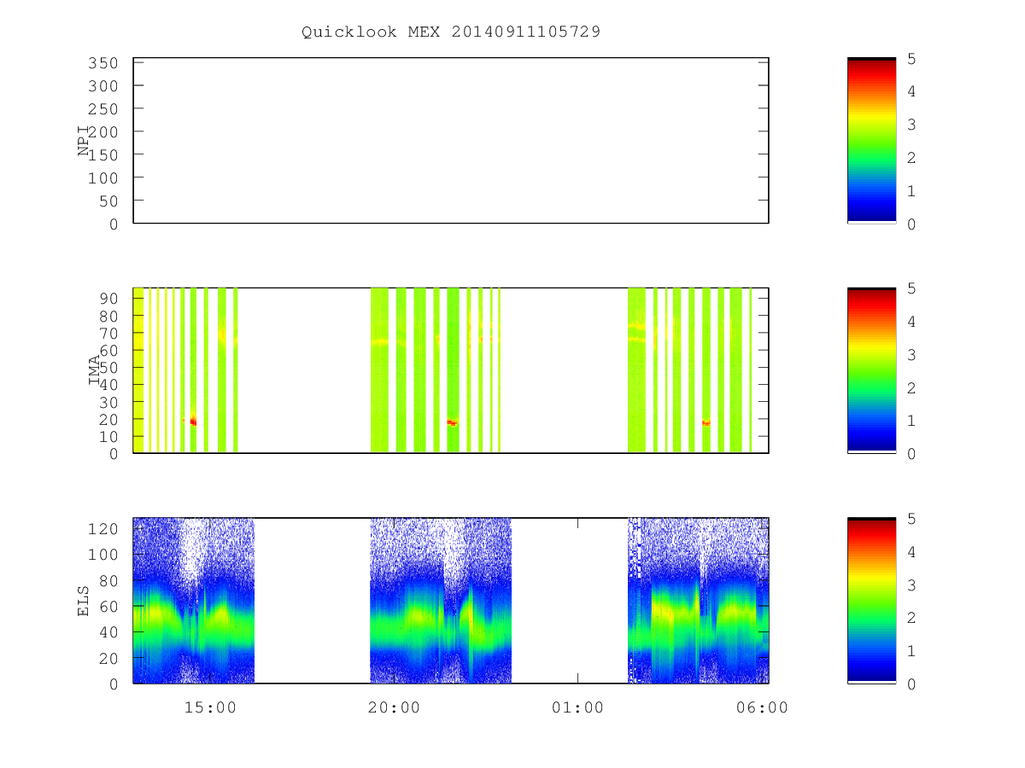1025x768 pixels.
Task: Click the 70 tick on IMA axis
Action: [x=108, y=333]
